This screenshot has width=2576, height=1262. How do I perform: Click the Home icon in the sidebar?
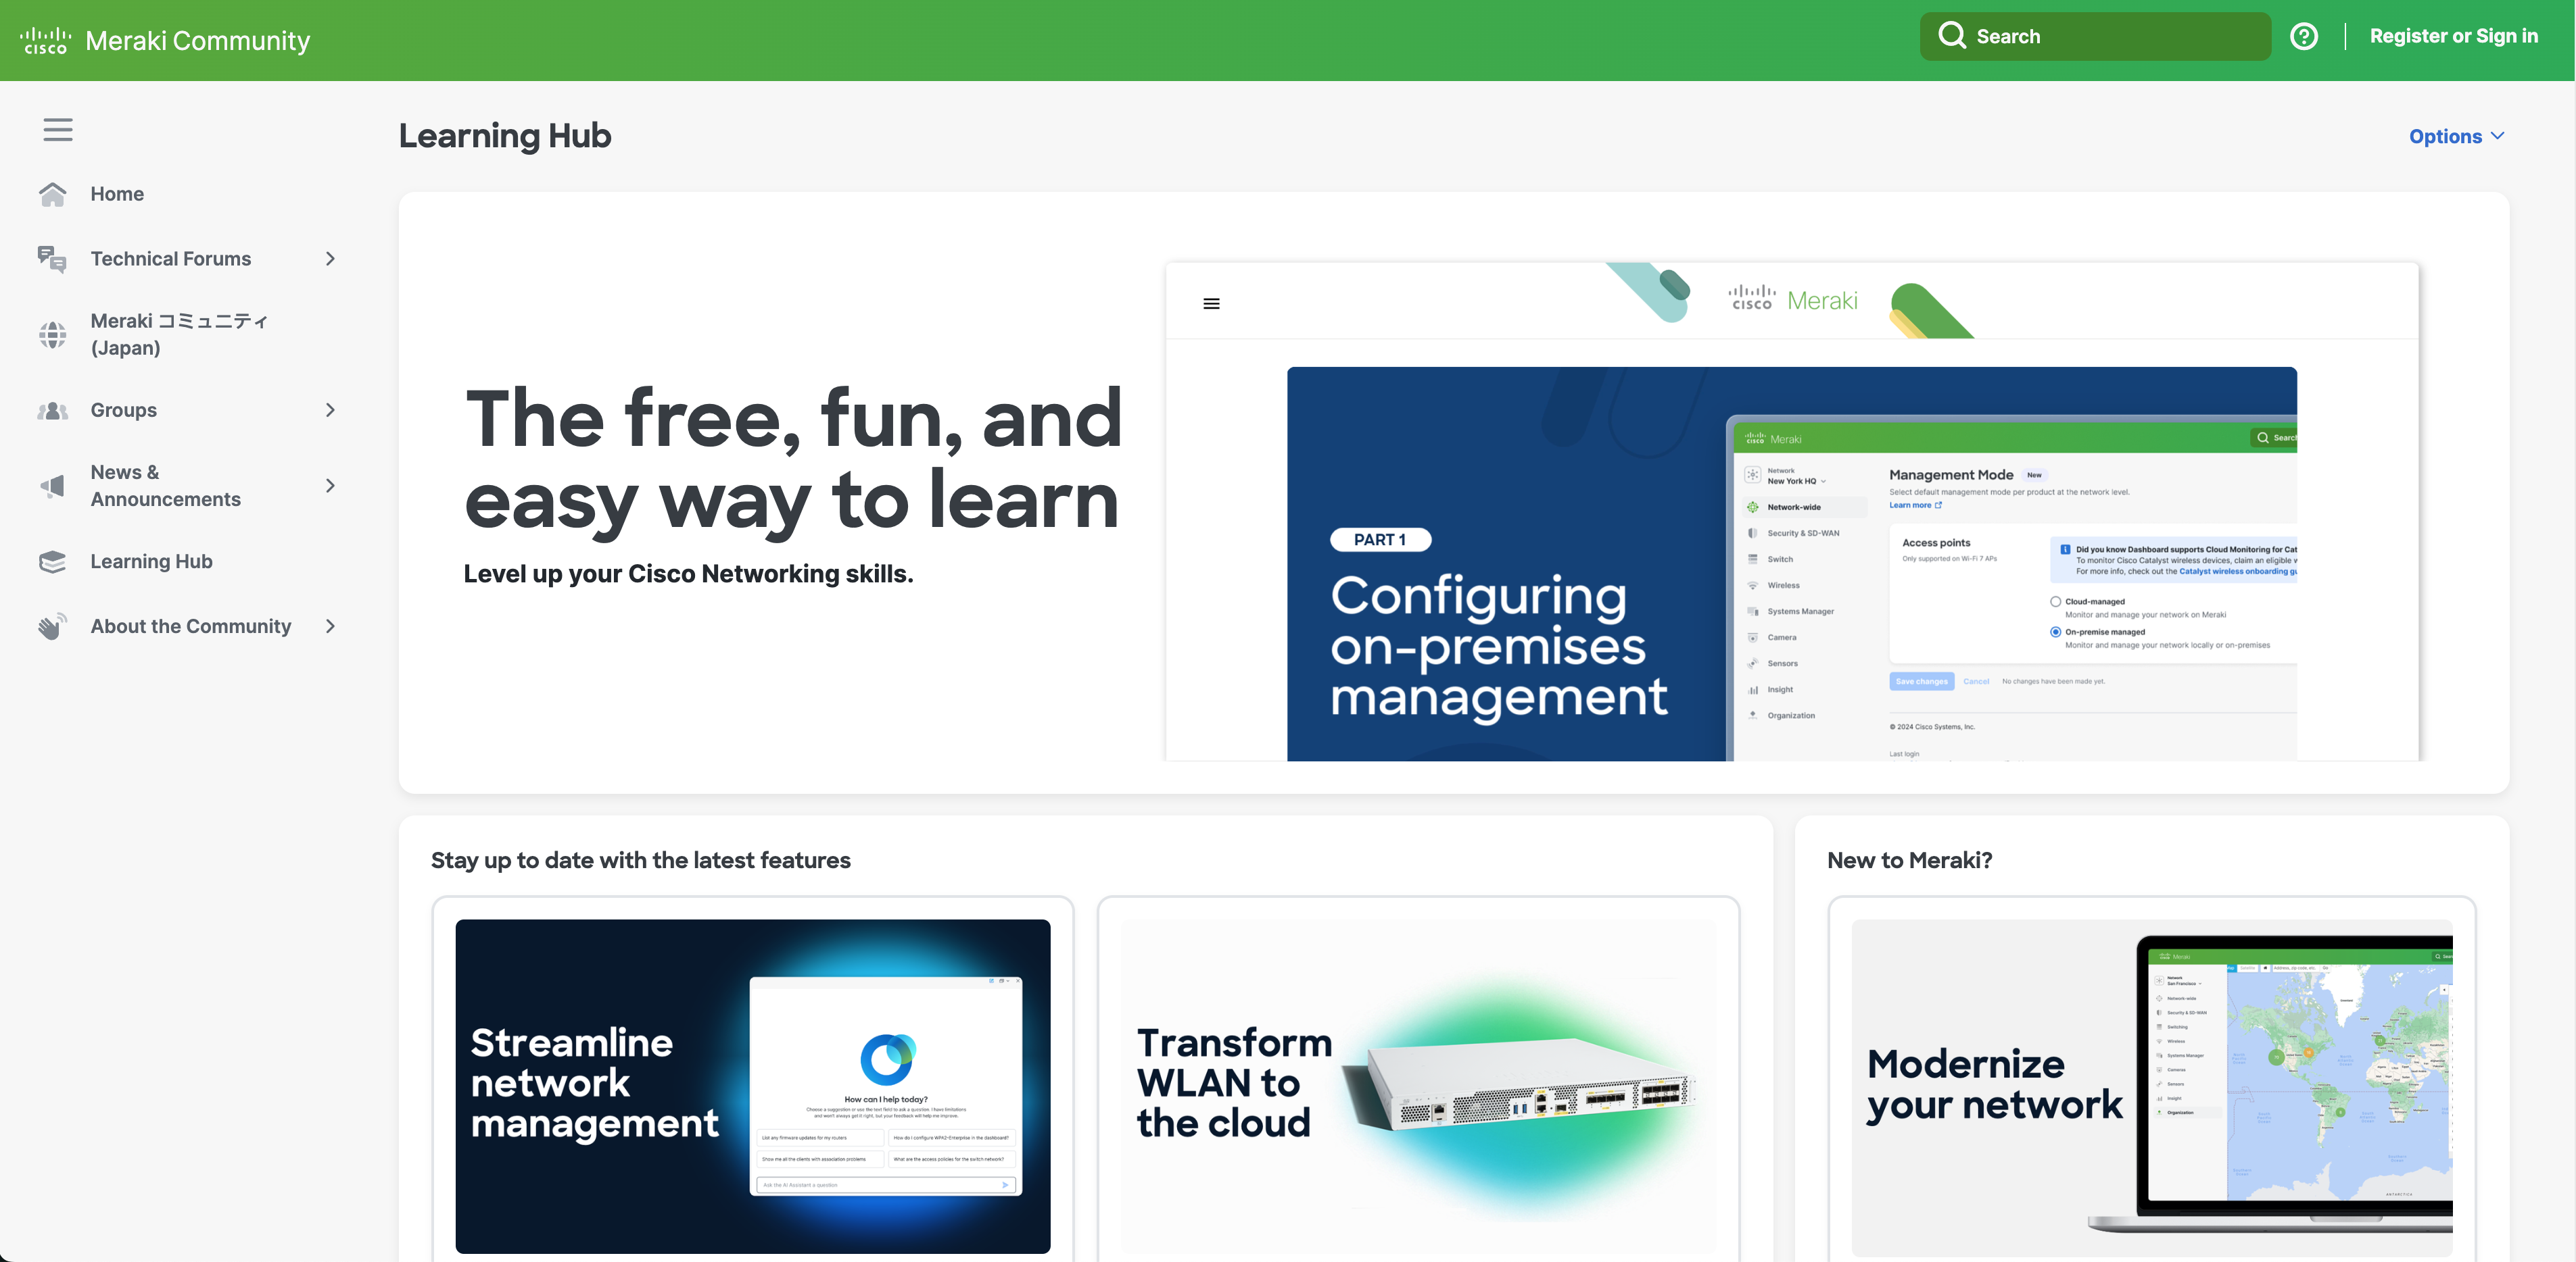52,193
